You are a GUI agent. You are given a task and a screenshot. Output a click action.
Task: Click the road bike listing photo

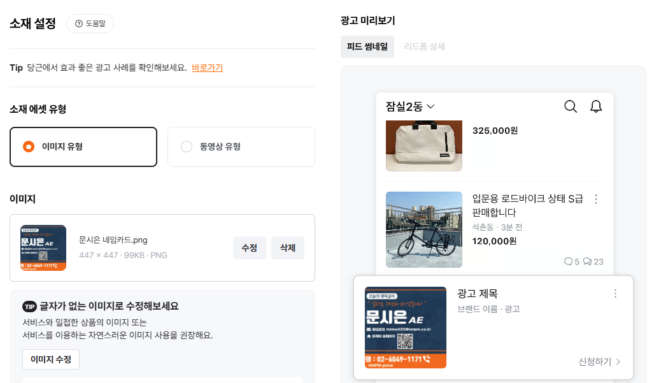click(423, 229)
